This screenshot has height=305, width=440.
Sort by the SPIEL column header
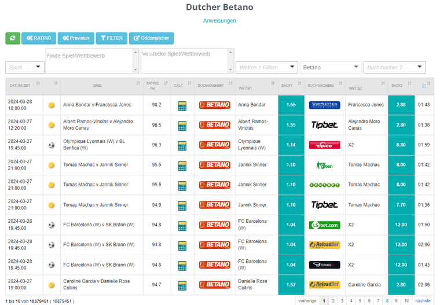click(x=101, y=86)
